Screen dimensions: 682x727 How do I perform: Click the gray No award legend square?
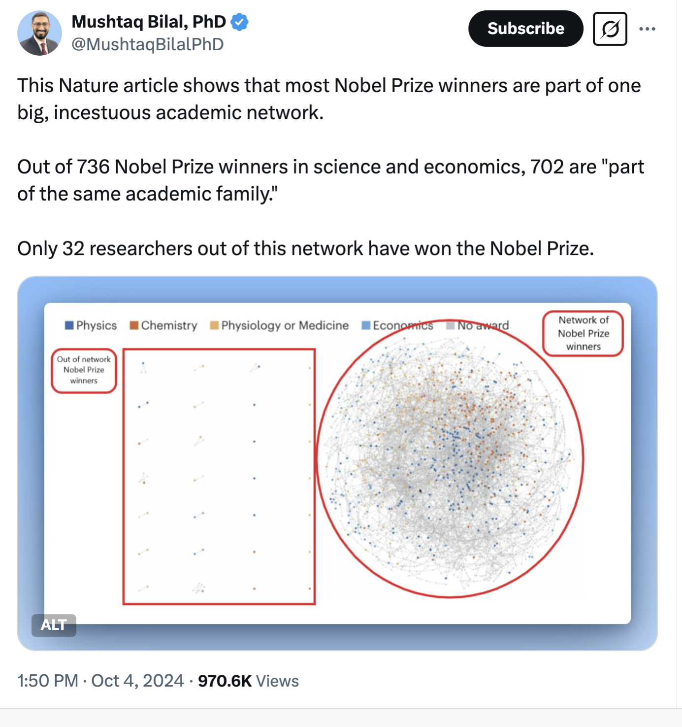click(450, 325)
